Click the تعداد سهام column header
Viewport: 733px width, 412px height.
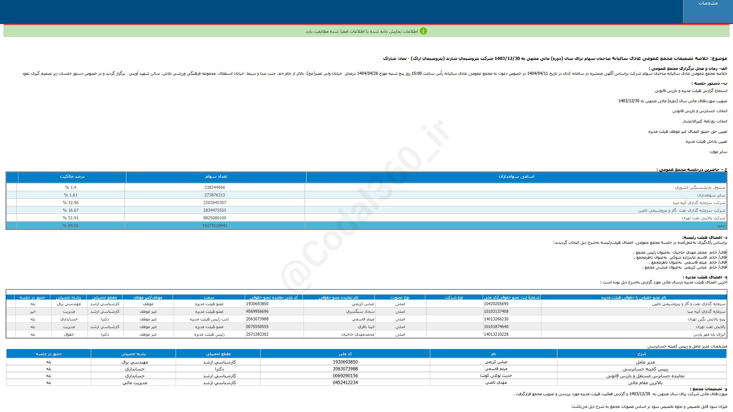216,177
